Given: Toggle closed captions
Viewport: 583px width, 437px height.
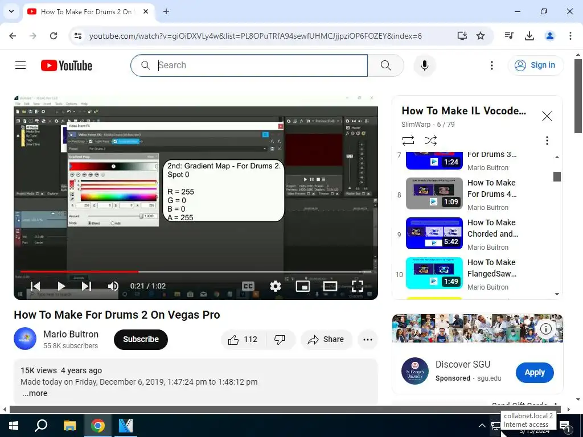Looking at the screenshot, I should [248, 286].
